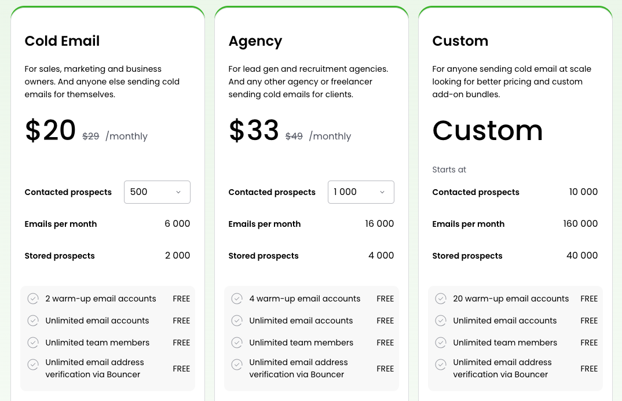Click FREE label beside Agency's 4 warm-up accounts
622x401 pixels.
pyautogui.click(x=385, y=299)
